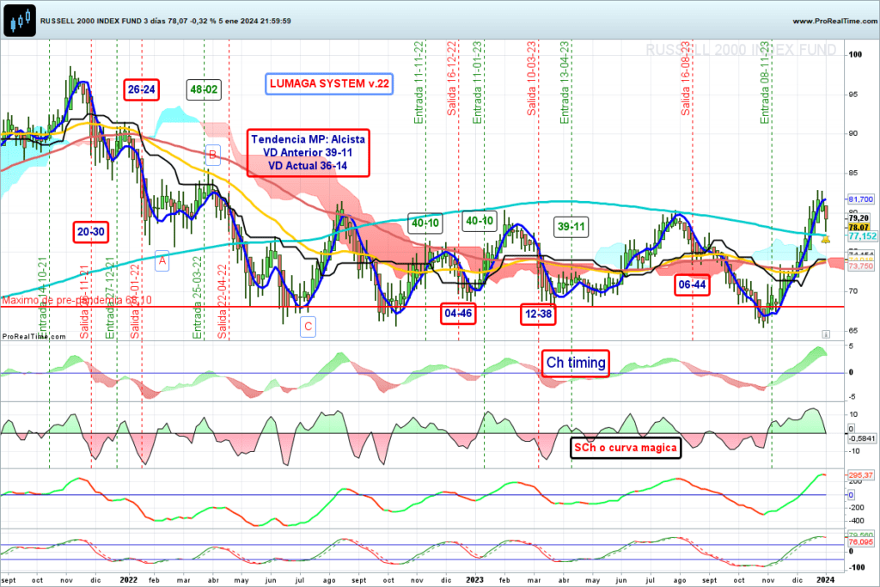The height and width of the screenshot is (587, 880).
Task: Click the 2024 year label on time axis
Action: [x=826, y=580]
